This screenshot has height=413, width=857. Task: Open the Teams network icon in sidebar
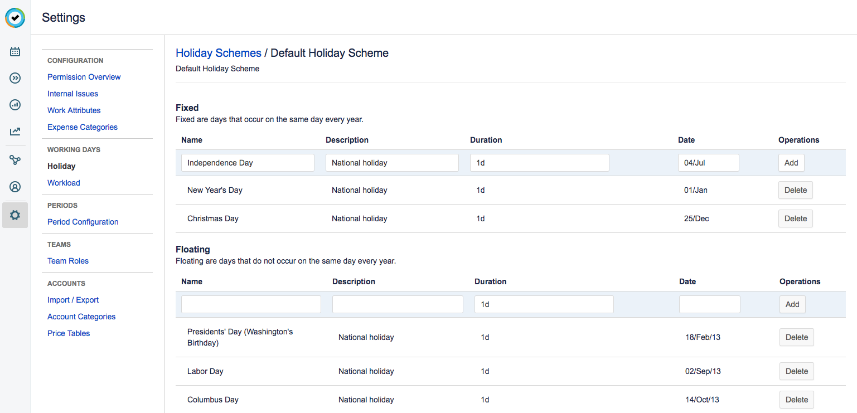click(x=15, y=160)
